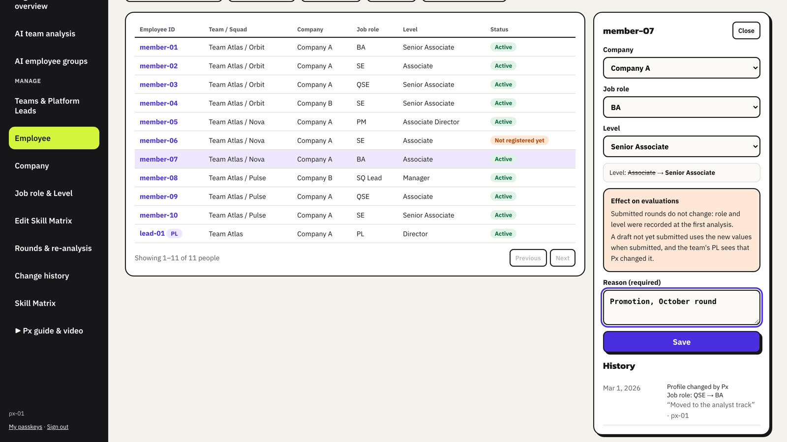
Task: Open Skill Matrix in sidebar
Action: click(x=54, y=303)
